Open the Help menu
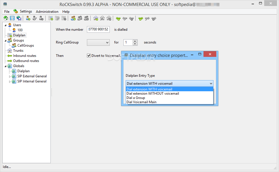This screenshot has height=172, width=279. point(66,12)
